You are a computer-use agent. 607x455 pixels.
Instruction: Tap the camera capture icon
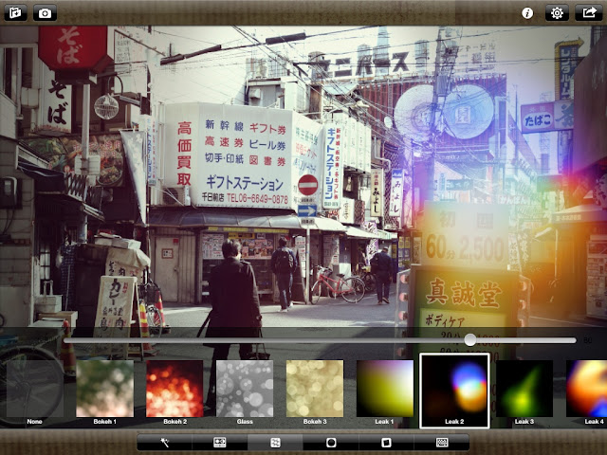pos(45,12)
